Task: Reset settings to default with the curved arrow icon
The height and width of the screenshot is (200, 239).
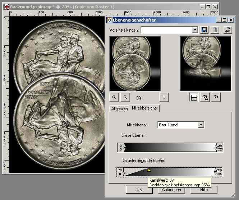Action: click(x=228, y=30)
